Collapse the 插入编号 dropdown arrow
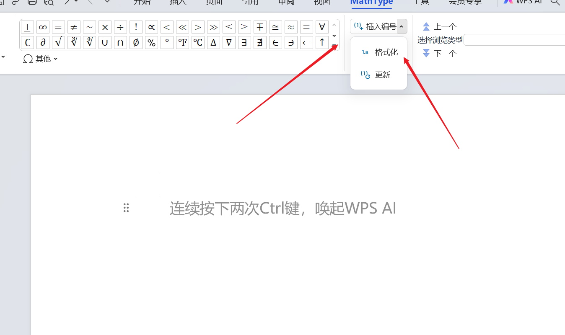The width and height of the screenshot is (565, 335). tap(402, 27)
